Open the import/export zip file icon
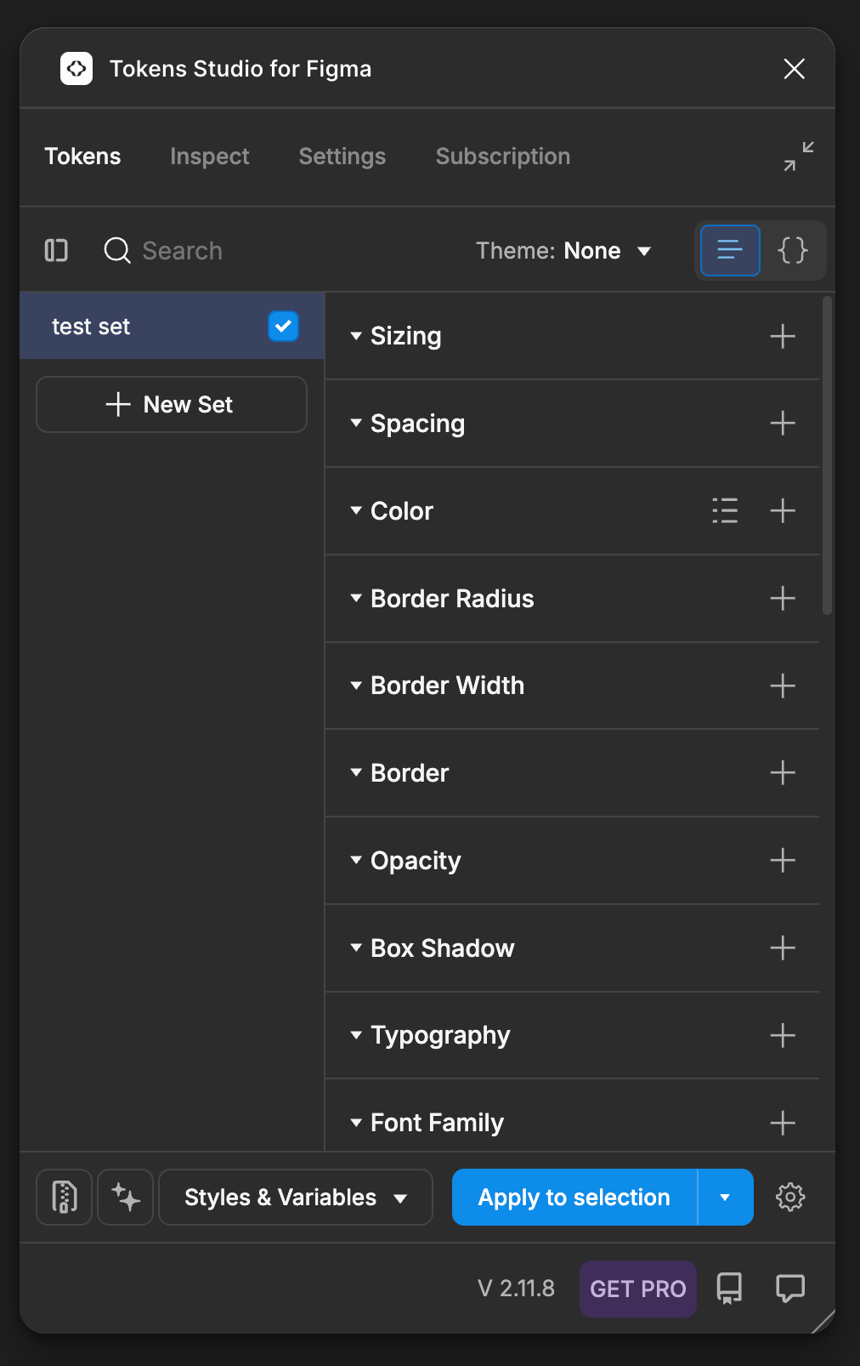This screenshot has height=1366, width=860. point(65,1197)
